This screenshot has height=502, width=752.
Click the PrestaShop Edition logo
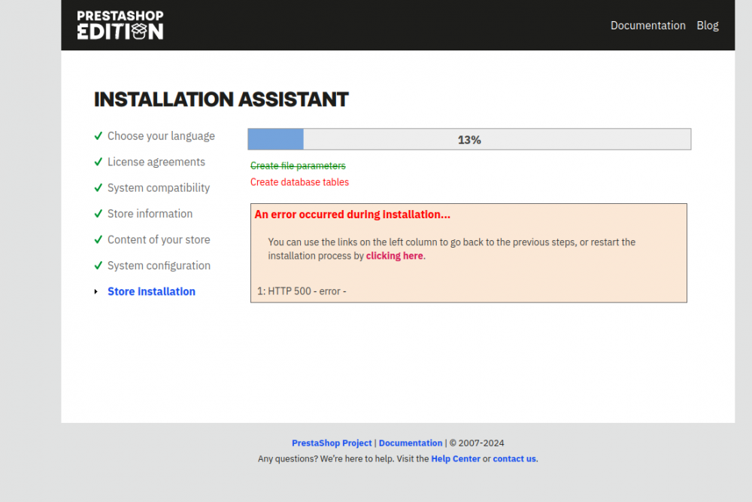[x=119, y=25]
